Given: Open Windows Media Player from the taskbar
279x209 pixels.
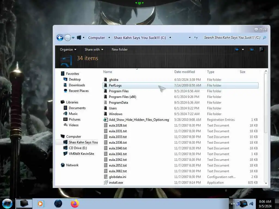Looking at the screenshot, I should pyautogui.click(x=41, y=204).
